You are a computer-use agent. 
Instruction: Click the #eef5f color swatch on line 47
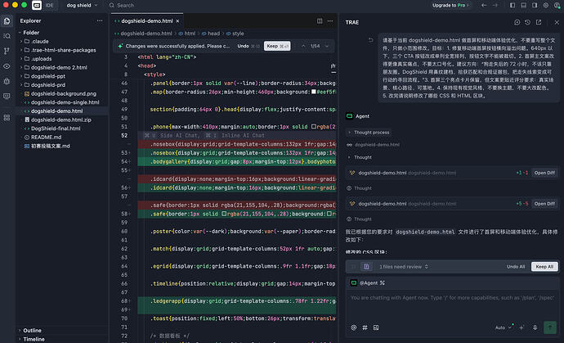click(x=314, y=92)
